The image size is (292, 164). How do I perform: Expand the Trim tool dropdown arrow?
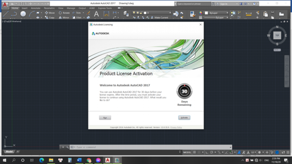pyautogui.click(x=83, y=13)
